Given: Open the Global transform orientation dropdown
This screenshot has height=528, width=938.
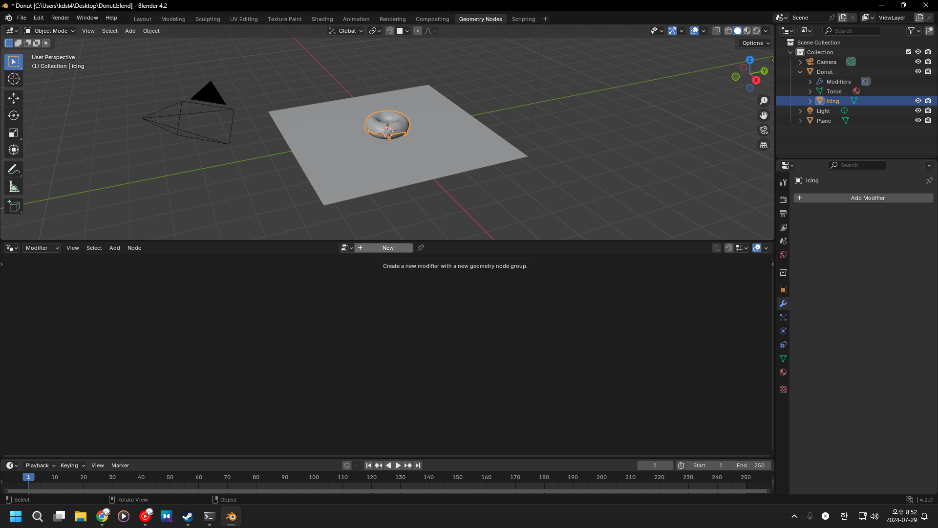Looking at the screenshot, I should pyautogui.click(x=346, y=31).
